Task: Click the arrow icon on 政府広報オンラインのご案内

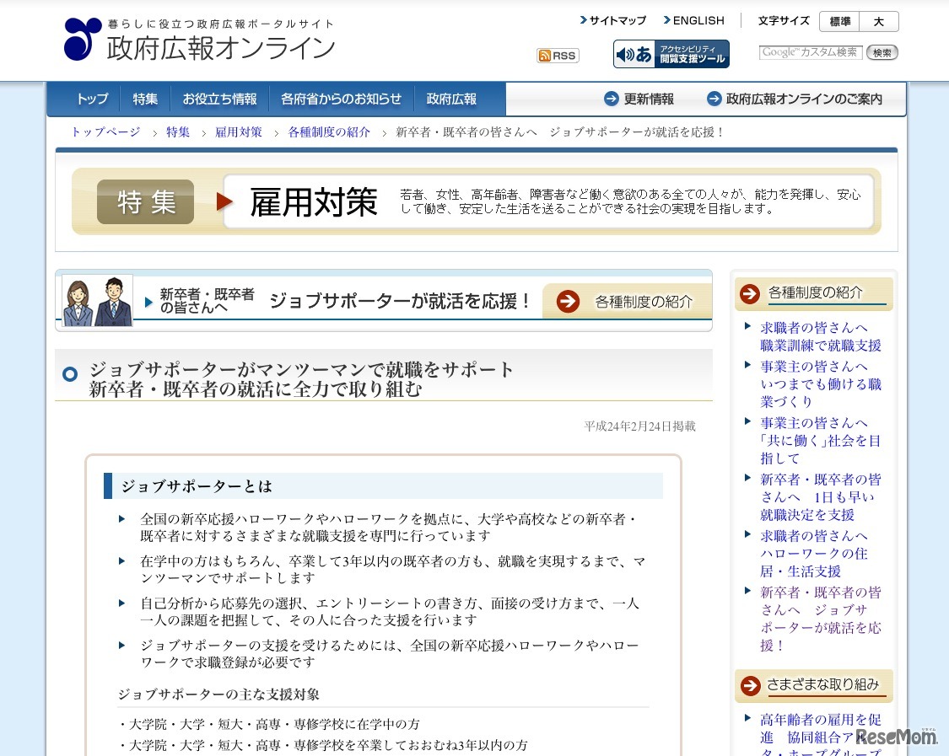Action: tap(715, 99)
